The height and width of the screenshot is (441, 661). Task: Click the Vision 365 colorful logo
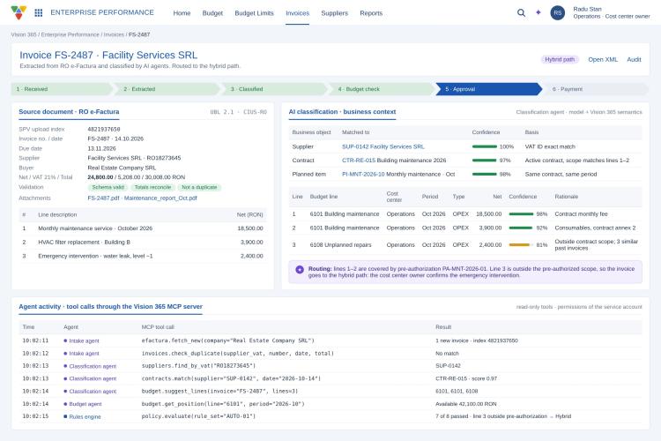pyautogui.click(x=19, y=12)
